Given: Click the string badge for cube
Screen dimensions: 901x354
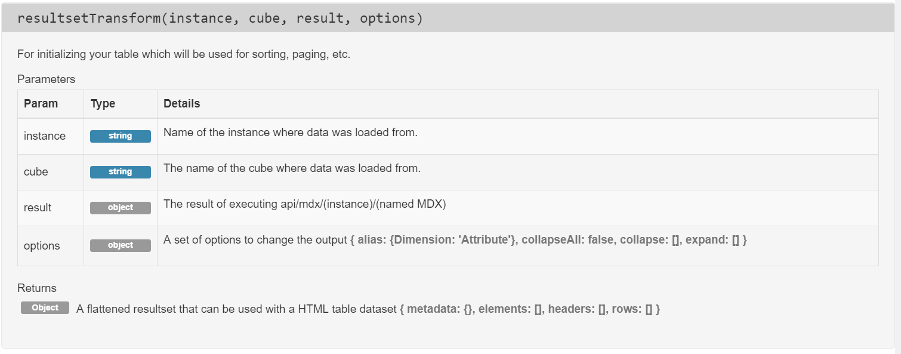Looking at the screenshot, I should (x=120, y=172).
